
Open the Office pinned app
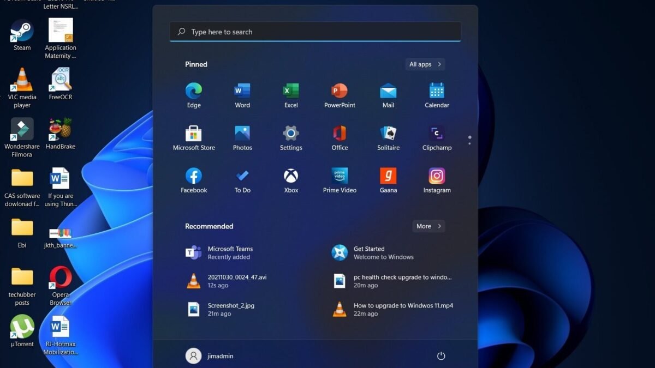pos(340,138)
